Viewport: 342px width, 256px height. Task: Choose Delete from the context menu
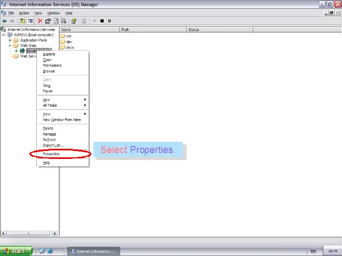coord(63,128)
